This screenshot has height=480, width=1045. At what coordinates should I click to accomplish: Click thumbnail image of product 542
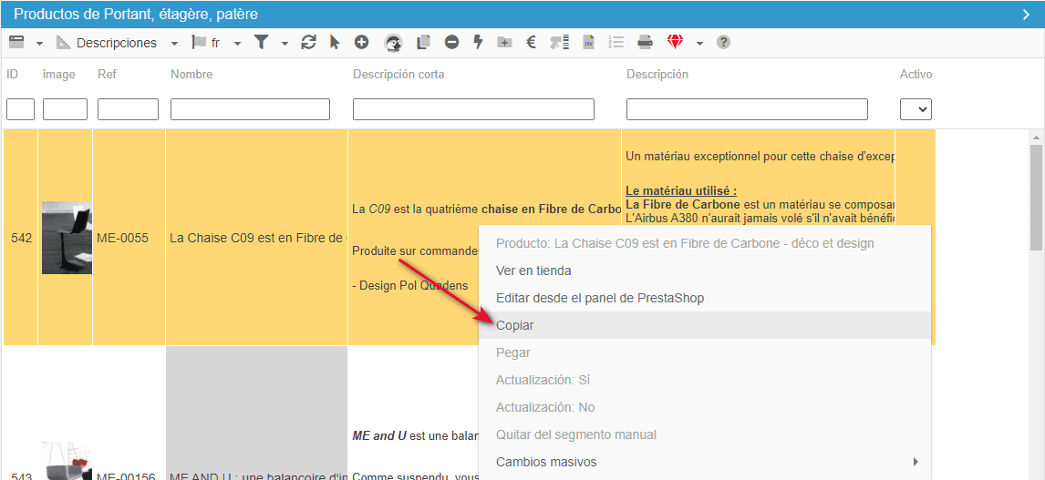tap(67, 238)
